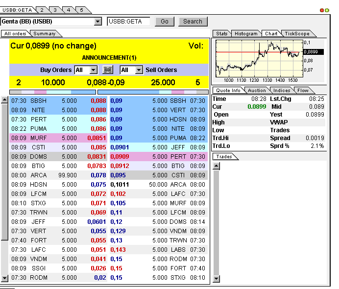Screen dimensions: 339x289
Task: Select the All orders tab
Action: (x=15, y=33)
